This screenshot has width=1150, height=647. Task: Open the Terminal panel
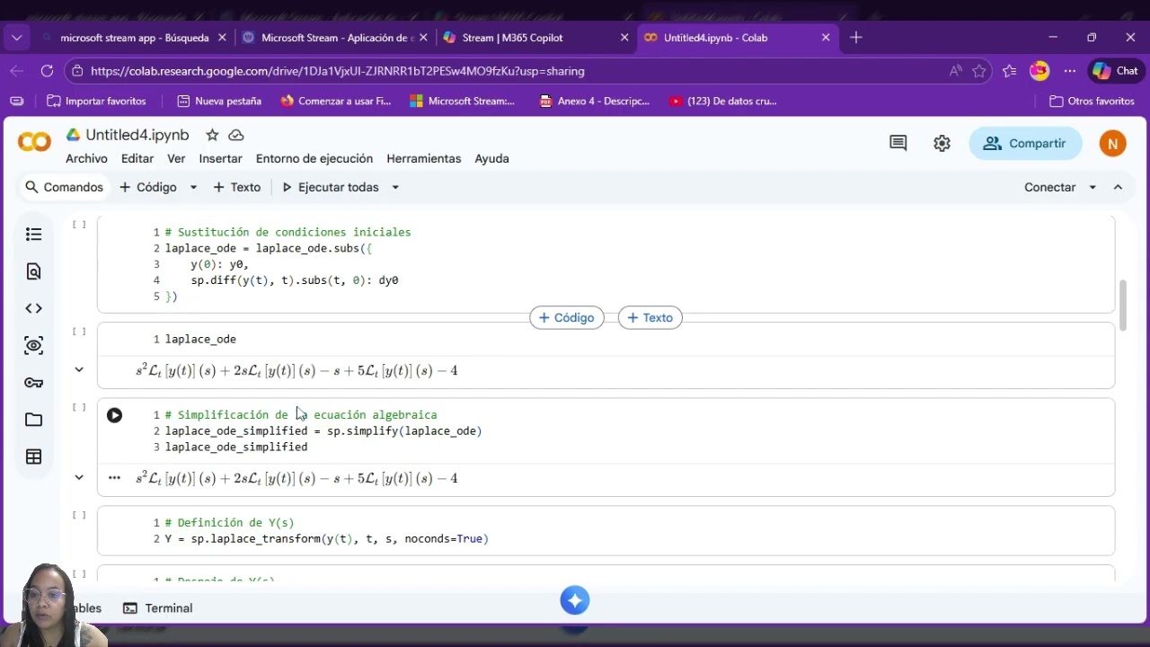158,608
